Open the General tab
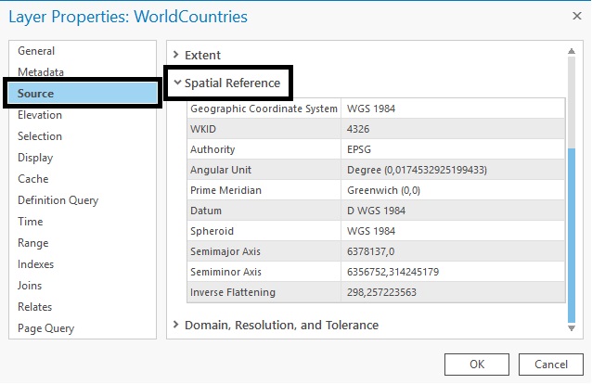This screenshot has width=592, height=384. pyautogui.click(x=36, y=51)
